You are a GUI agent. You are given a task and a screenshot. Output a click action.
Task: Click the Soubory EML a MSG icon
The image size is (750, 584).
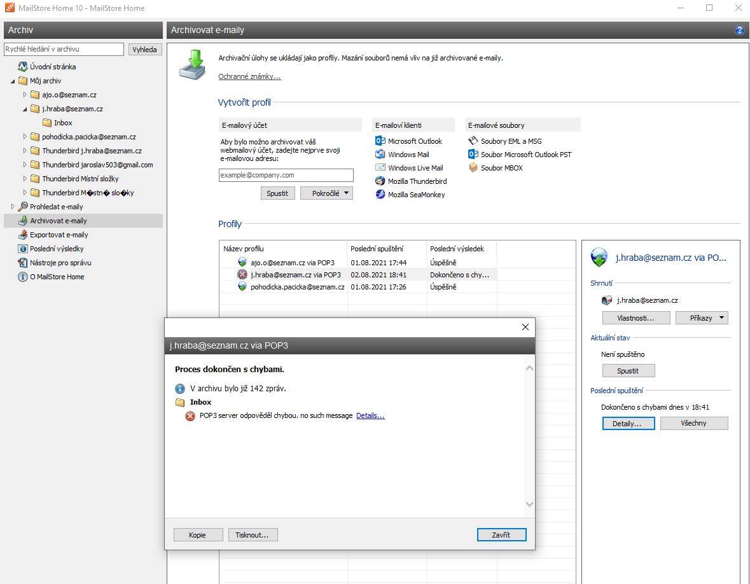[x=473, y=141]
